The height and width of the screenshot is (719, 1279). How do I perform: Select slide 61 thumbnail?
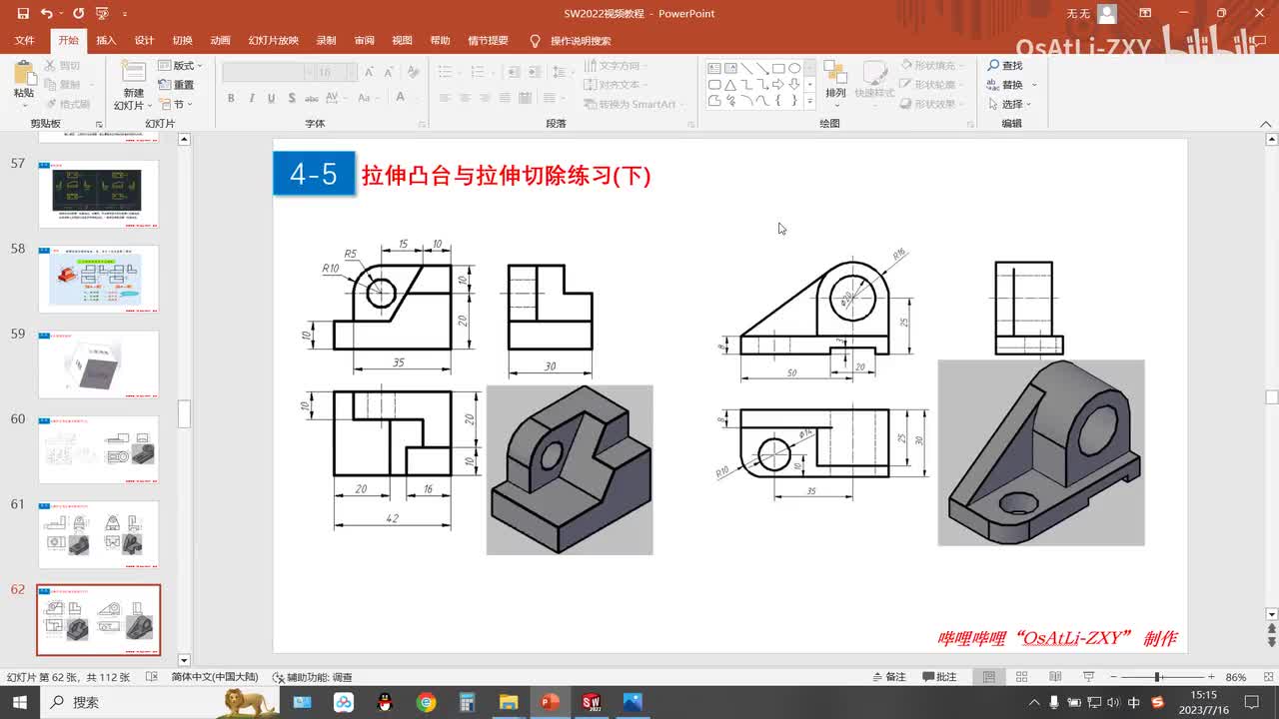click(98, 534)
